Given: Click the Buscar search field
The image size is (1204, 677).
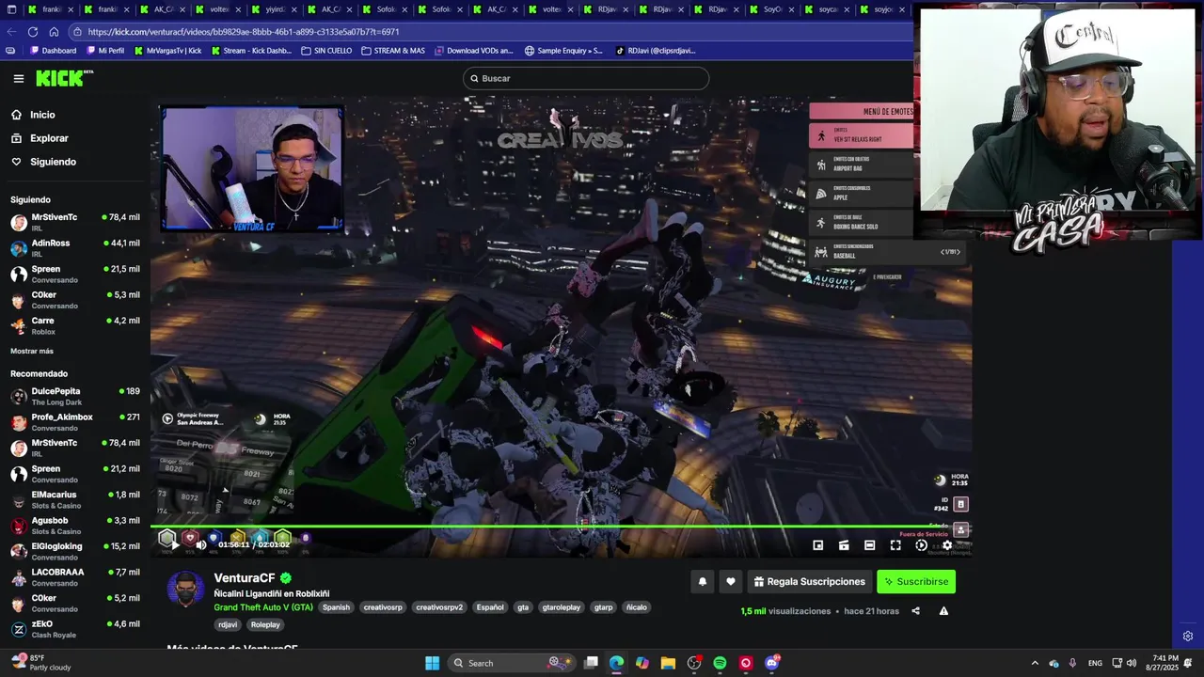Looking at the screenshot, I should pyautogui.click(x=586, y=79).
